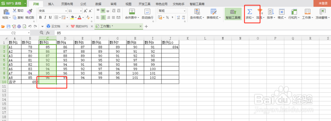Switch to the 页面布局 (Page Layout) tab
This screenshot has height=121, width=331.
[67, 4]
